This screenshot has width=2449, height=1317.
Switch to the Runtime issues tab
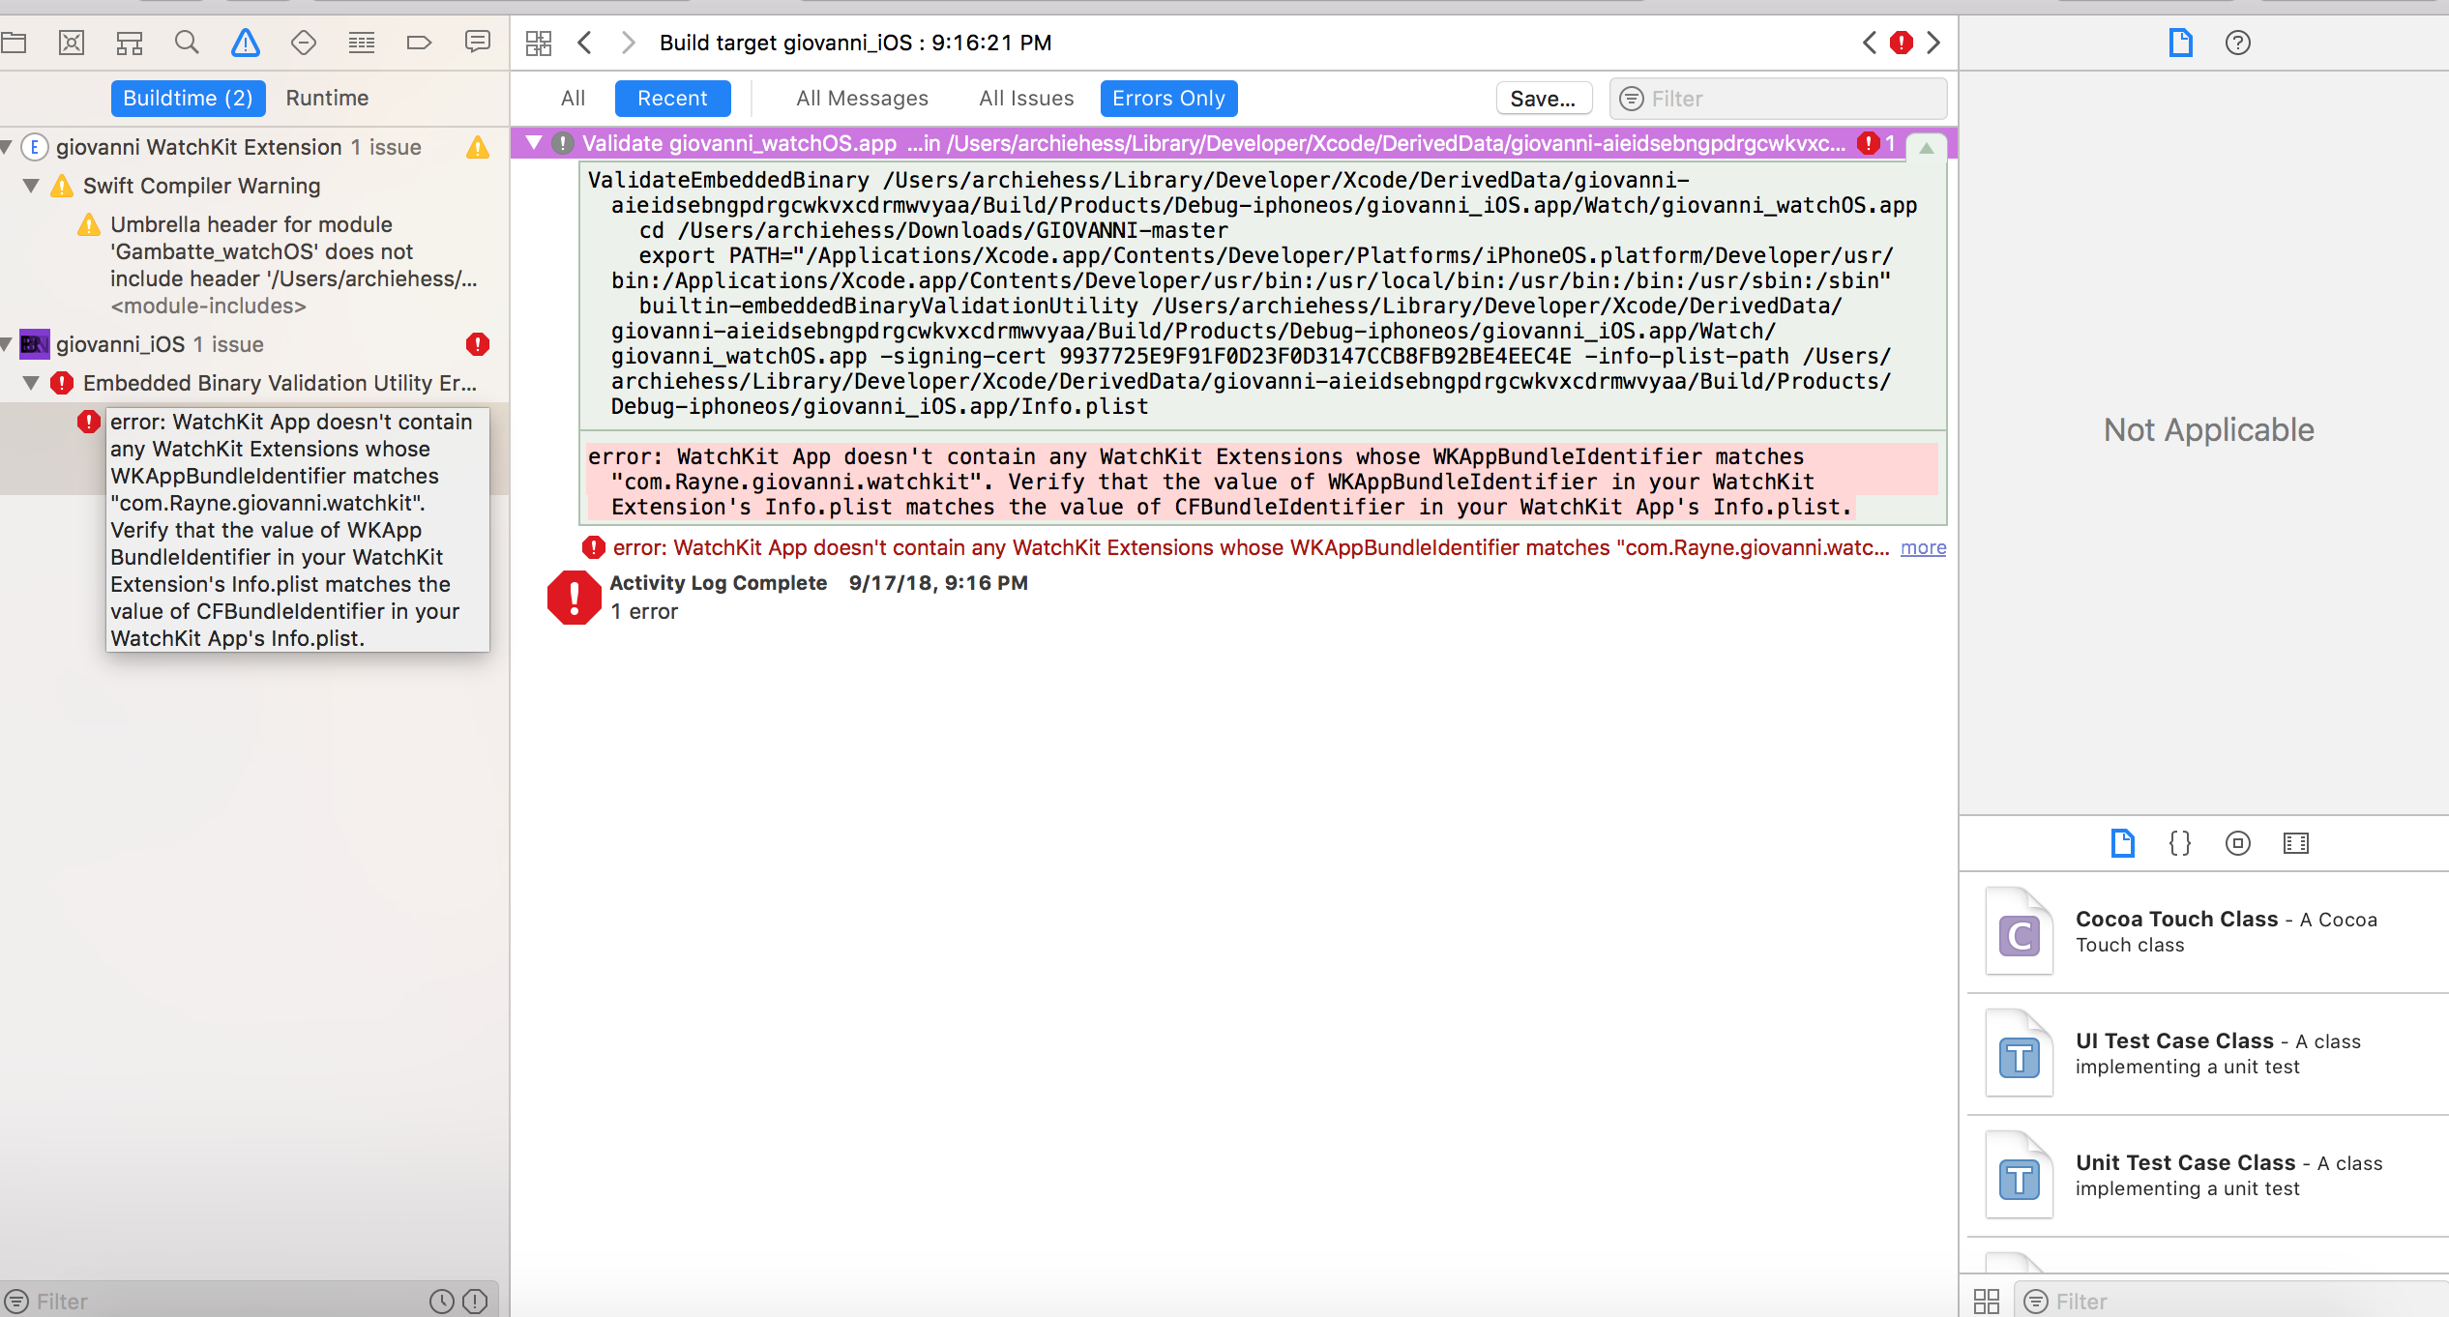click(327, 98)
